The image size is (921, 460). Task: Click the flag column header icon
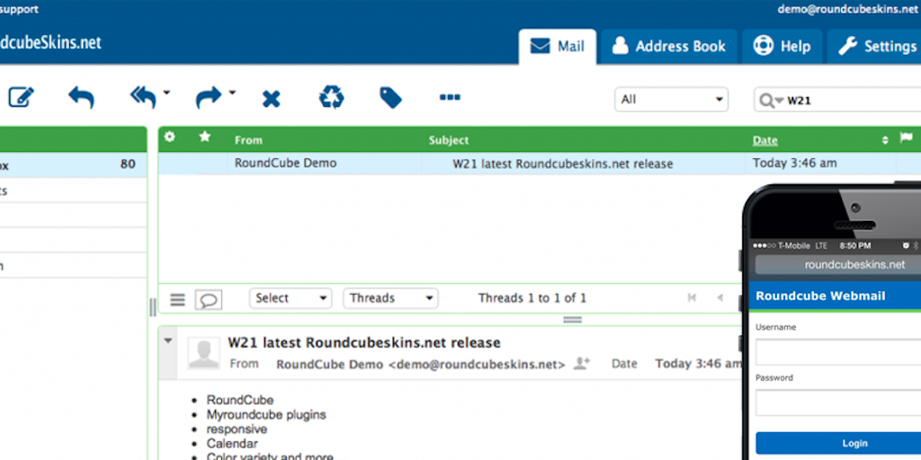point(907,137)
